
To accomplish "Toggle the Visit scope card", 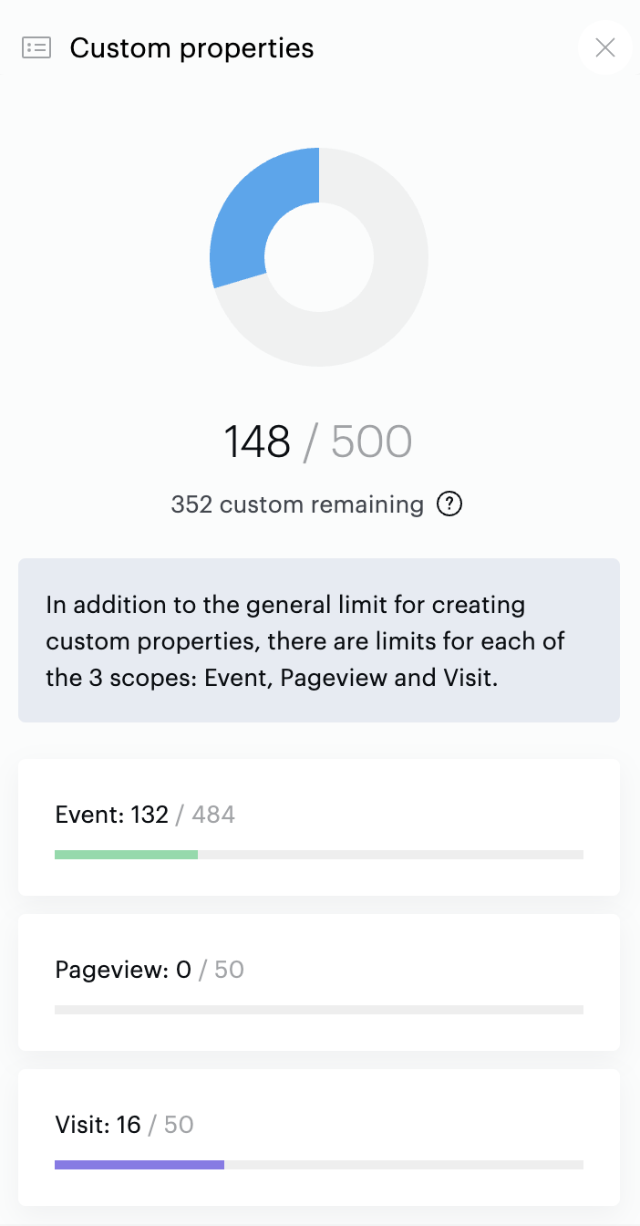I will 319,1137.
